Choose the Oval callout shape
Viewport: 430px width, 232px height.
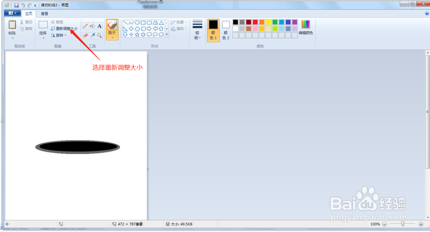click(155, 35)
